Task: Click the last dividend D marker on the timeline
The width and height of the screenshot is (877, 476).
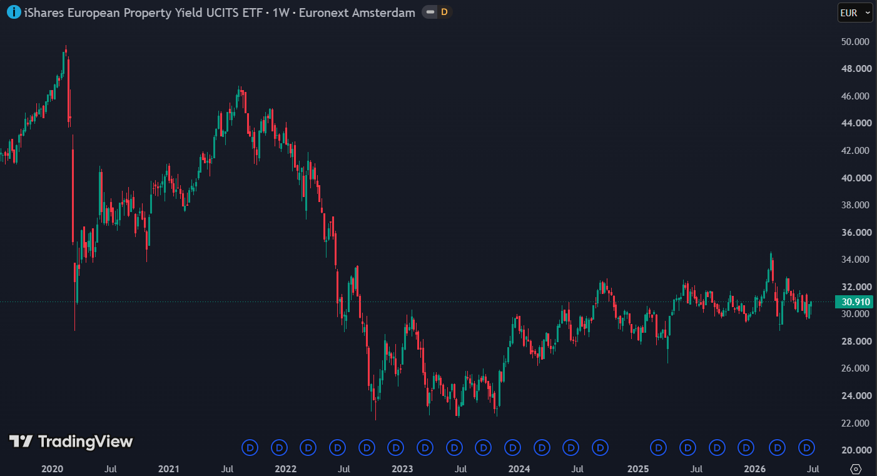Action: click(807, 447)
